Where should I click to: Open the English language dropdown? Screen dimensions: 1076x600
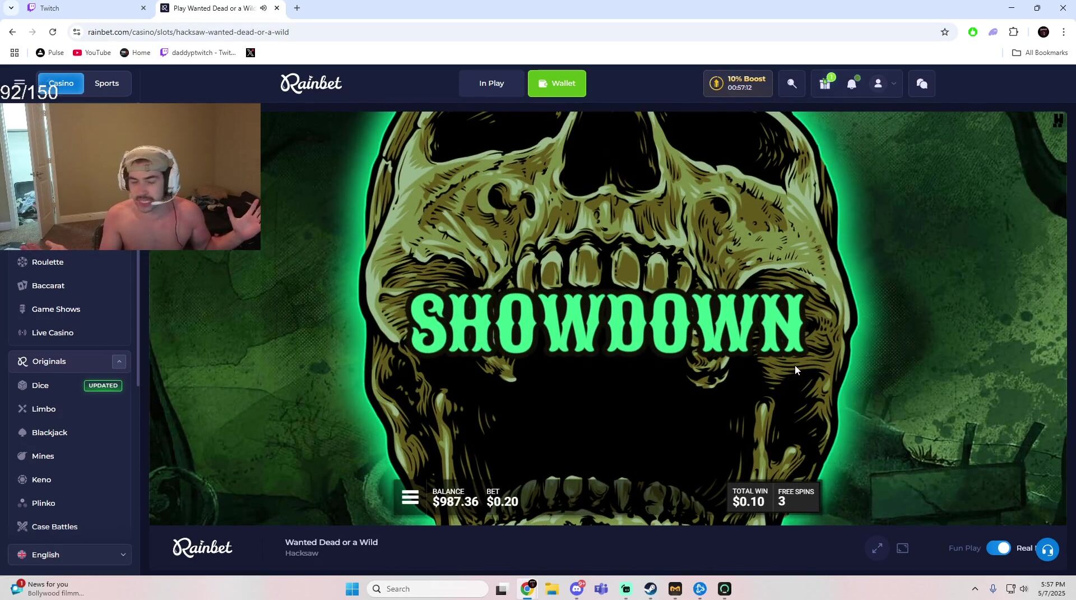[x=70, y=555]
